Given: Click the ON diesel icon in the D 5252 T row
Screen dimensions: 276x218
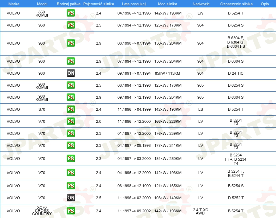Looking at the screenshot, I should point(71,198).
